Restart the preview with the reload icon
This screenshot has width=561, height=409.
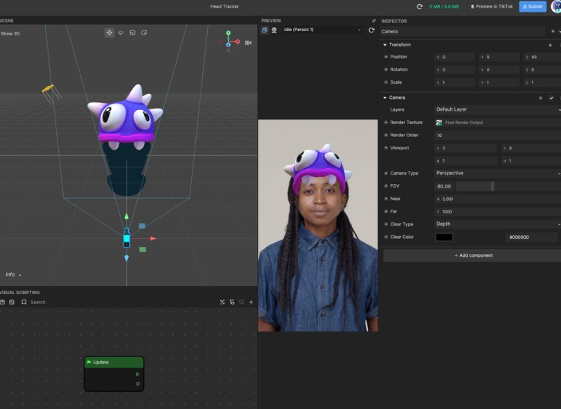click(x=371, y=30)
